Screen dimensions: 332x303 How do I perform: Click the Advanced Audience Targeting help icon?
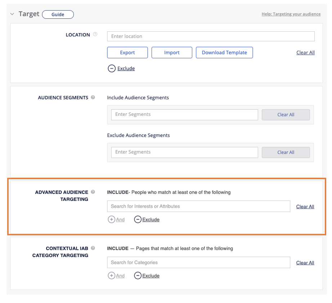pyautogui.click(x=93, y=192)
